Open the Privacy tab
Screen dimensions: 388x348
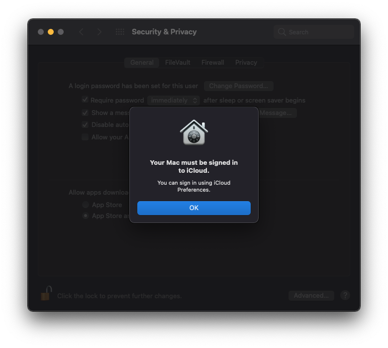point(246,62)
